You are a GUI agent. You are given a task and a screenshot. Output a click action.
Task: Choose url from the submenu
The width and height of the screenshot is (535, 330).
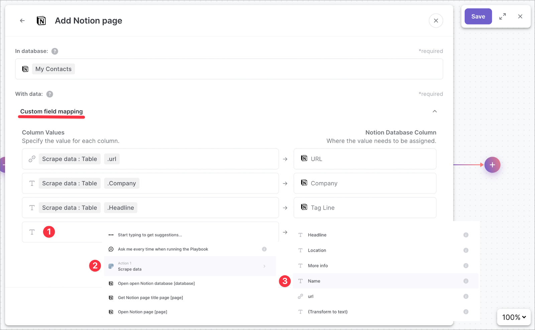[386, 297]
